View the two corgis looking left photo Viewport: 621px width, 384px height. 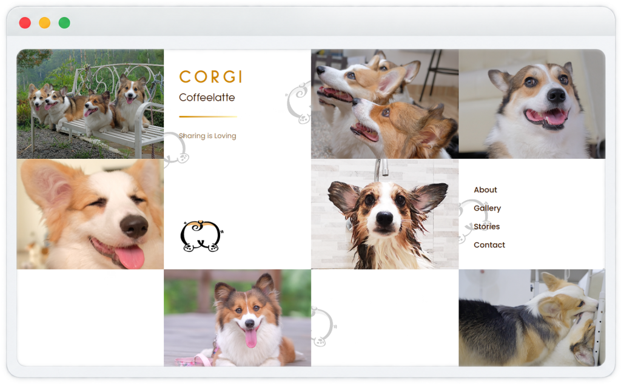pos(385,104)
